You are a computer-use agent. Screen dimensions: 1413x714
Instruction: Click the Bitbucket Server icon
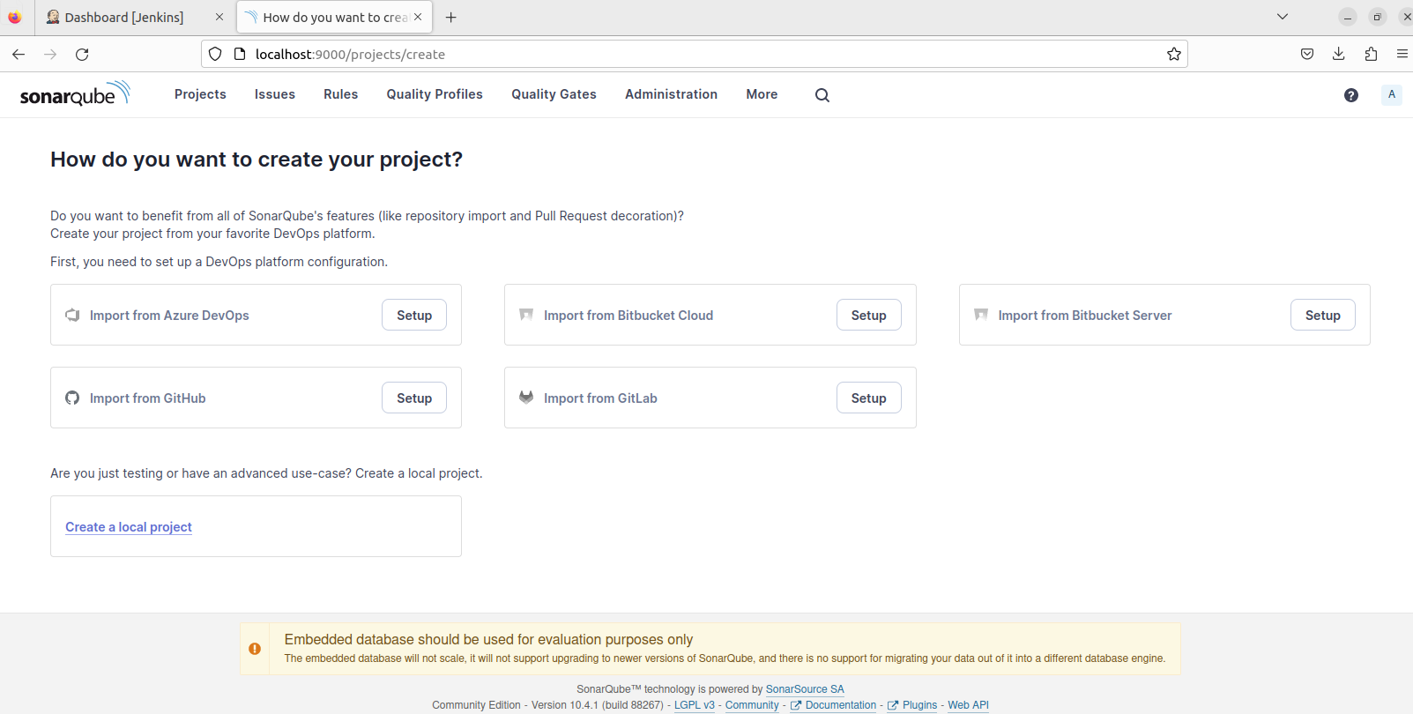click(x=981, y=315)
